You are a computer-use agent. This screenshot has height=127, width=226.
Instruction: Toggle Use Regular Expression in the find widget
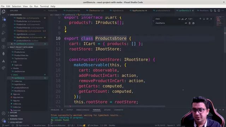186,19
